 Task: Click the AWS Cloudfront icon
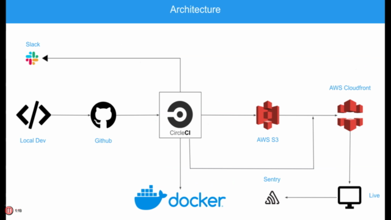pos(350,115)
